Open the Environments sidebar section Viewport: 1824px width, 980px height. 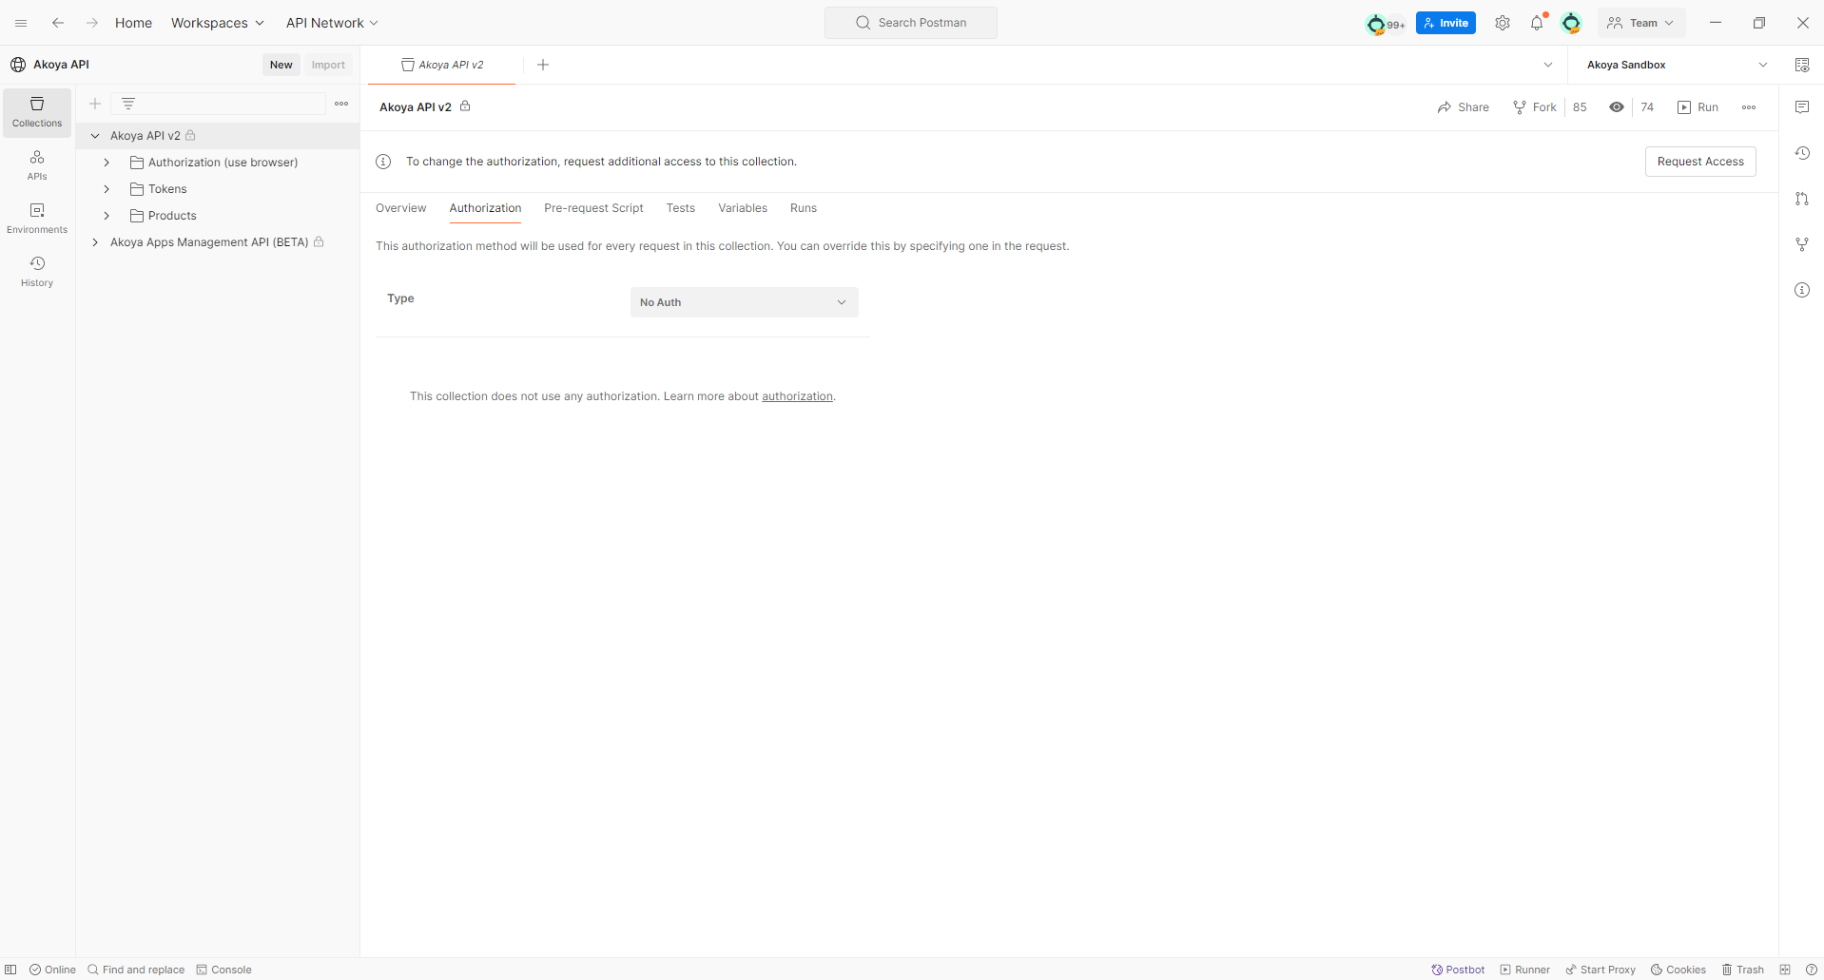[37, 219]
